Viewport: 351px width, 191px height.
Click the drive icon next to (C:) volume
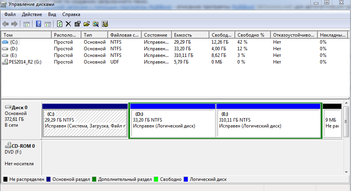click(5, 42)
